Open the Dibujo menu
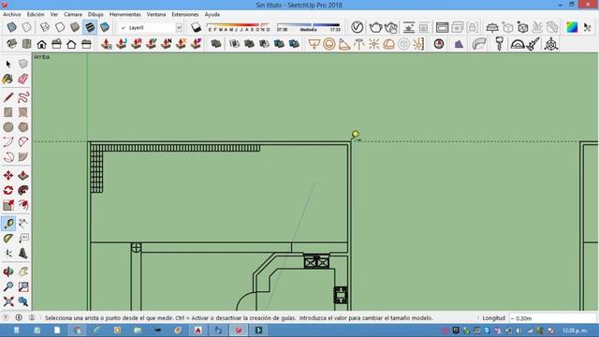 (95, 14)
